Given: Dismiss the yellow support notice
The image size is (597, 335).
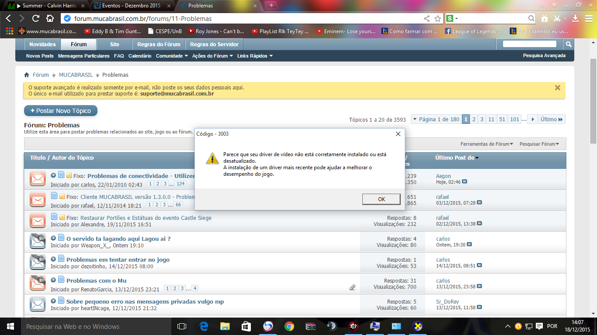Looking at the screenshot, I should click(557, 88).
